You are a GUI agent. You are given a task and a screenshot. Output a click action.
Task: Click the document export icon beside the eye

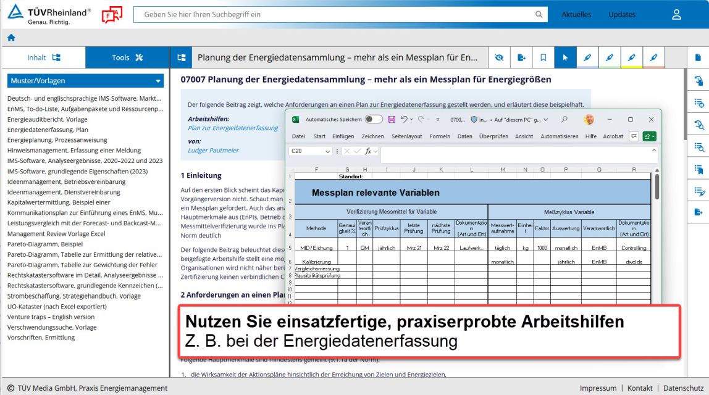tap(521, 57)
